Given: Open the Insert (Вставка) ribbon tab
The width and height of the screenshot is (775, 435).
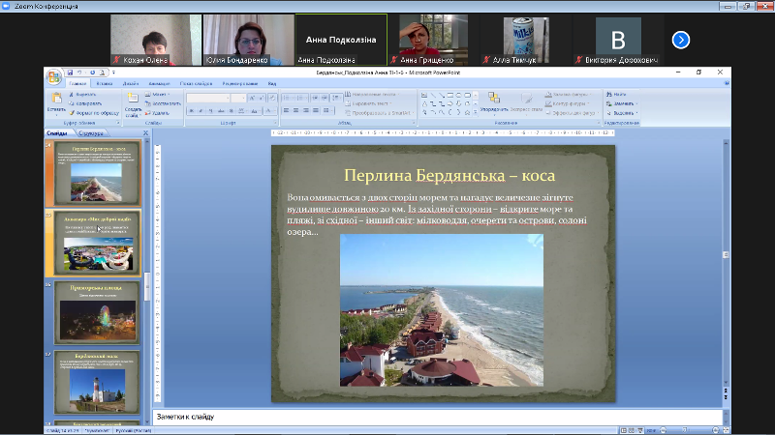Looking at the screenshot, I should 107,84.
